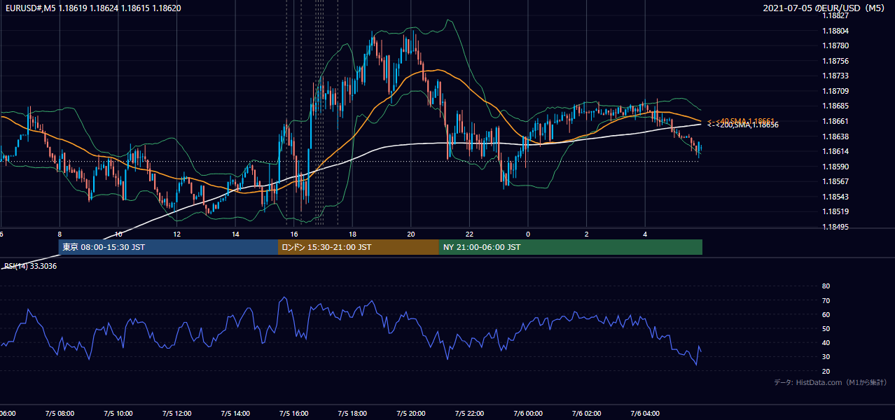This screenshot has height=420, width=895.
Task: Click hour label 22 on price chart axis
Action: 470,234
